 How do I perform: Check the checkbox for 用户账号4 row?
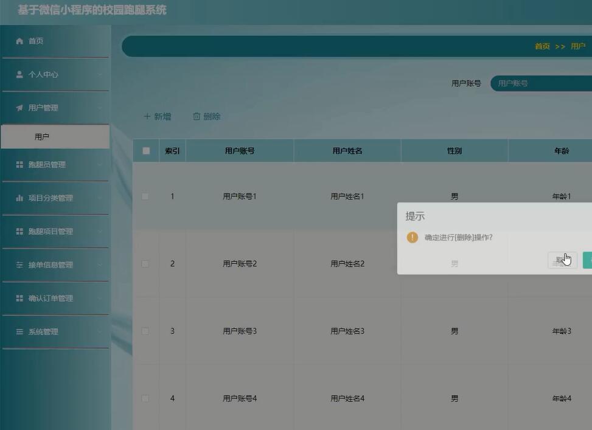pos(145,398)
